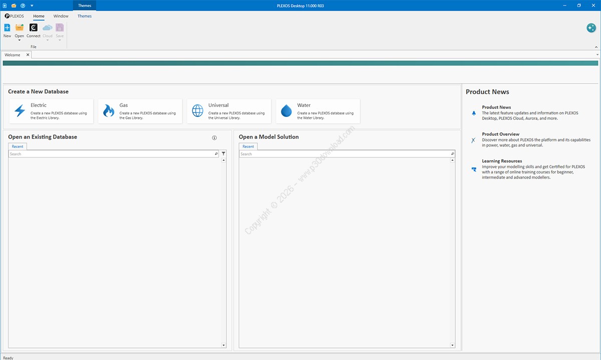The height and width of the screenshot is (360, 601).
Task: Open the Themes ribbon tab
Action: [x=85, y=16]
